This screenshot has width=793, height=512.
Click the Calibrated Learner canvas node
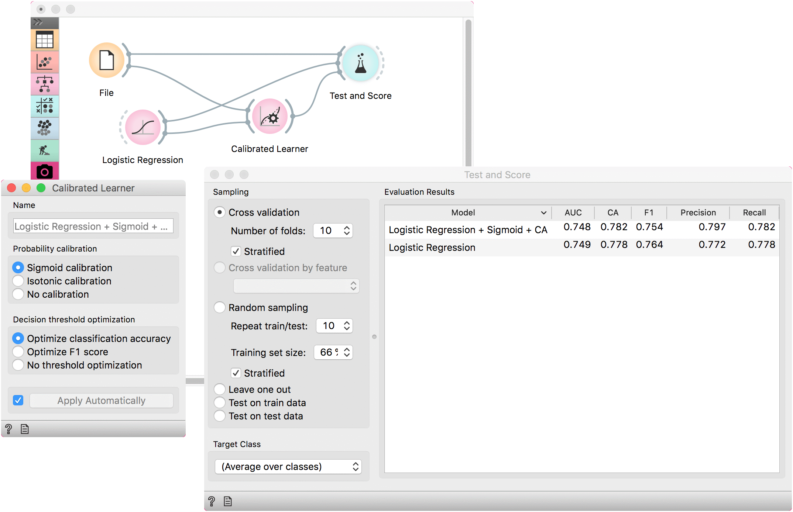click(270, 117)
